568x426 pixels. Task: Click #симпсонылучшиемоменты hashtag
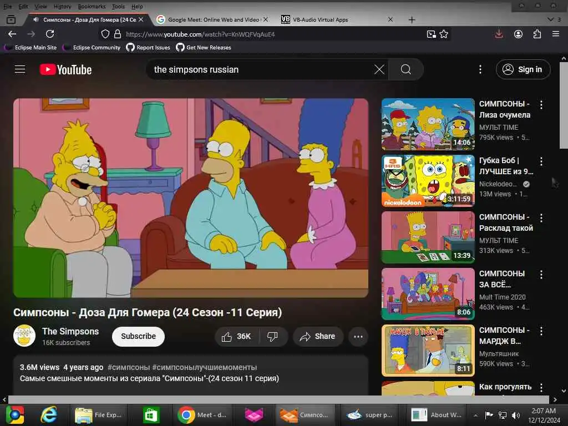pos(205,367)
